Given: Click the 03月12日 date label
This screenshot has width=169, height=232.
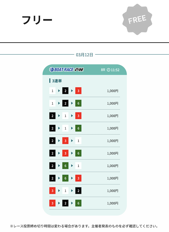Looking at the screenshot, I should [x=84, y=55].
